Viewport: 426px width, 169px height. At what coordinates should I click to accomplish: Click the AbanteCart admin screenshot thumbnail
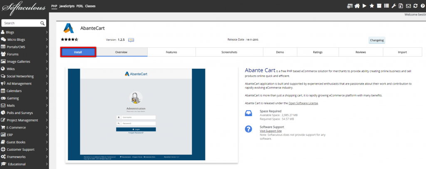(136, 114)
